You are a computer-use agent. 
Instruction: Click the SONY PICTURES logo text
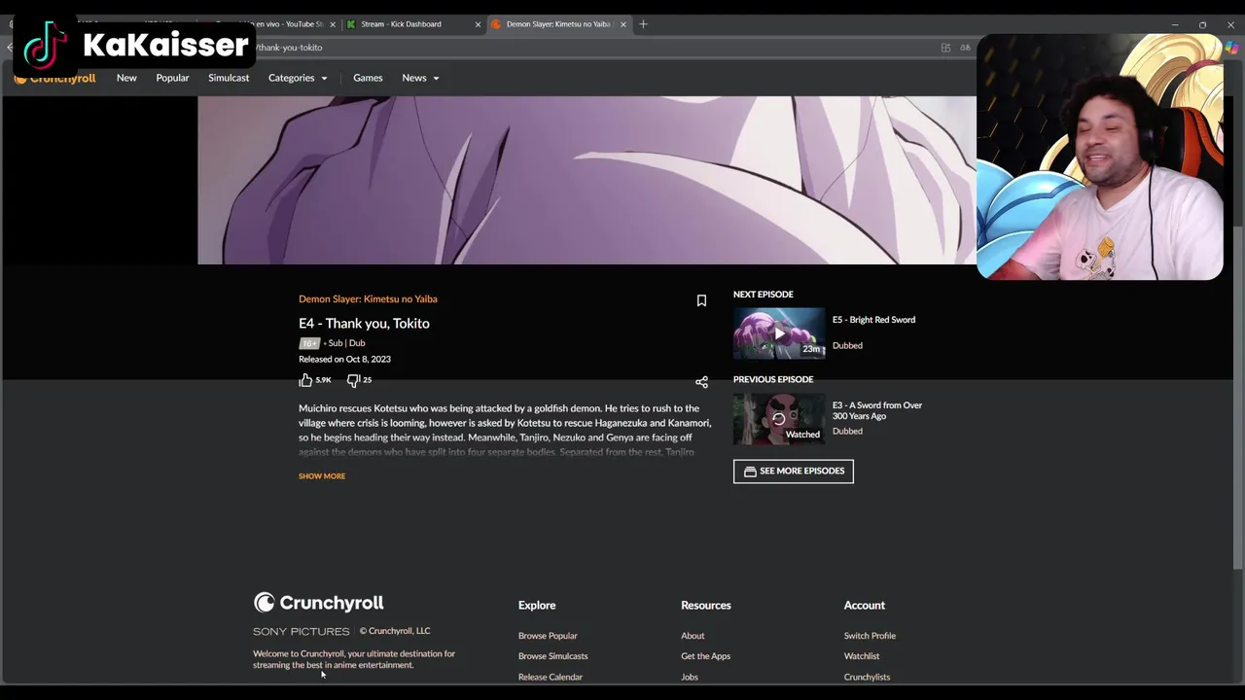pos(302,632)
